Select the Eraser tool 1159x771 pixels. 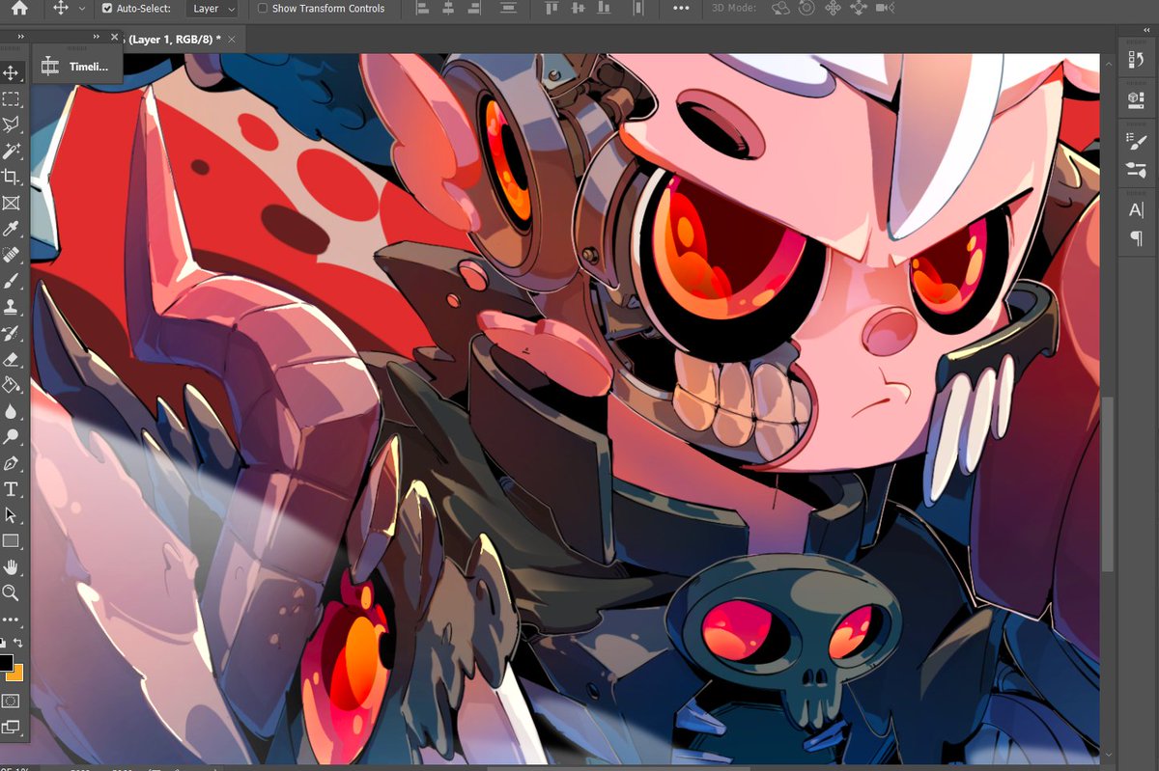(11, 359)
